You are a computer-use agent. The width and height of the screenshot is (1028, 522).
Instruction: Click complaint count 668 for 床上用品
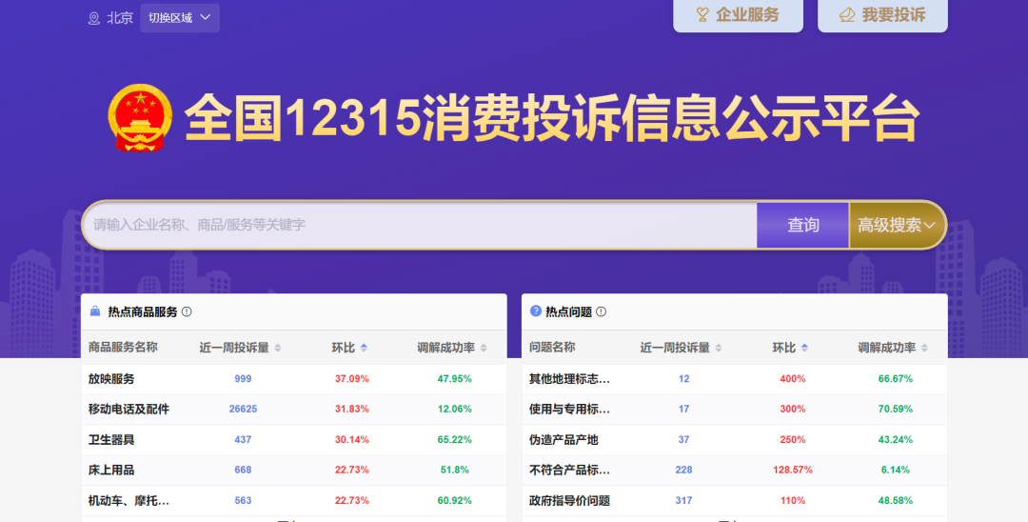243,471
